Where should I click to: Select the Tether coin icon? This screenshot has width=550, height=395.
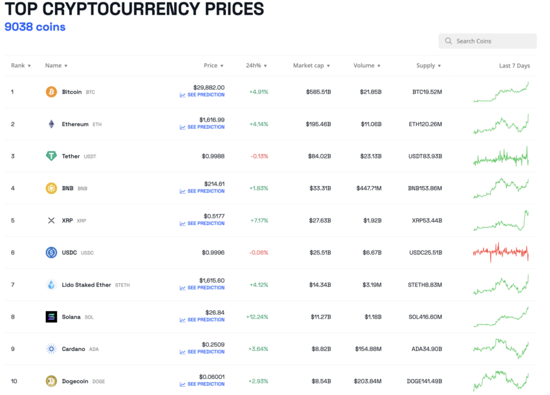(x=50, y=156)
